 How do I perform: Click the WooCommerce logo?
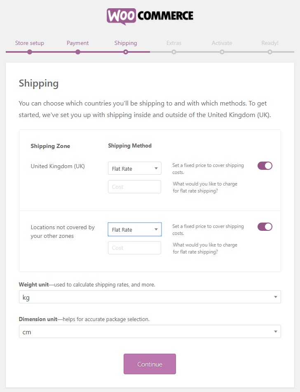click(x=150, y=16)
